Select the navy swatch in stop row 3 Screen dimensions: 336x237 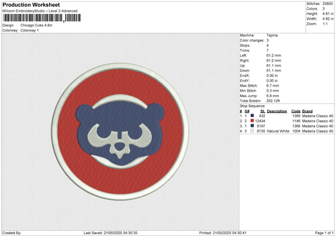click(252, 126)
